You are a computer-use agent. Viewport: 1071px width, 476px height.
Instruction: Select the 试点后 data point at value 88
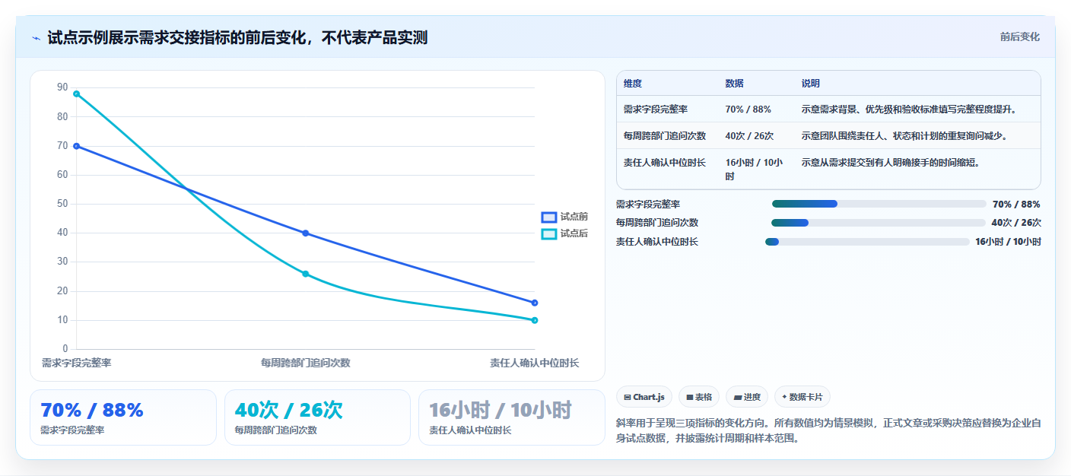pos(76,94)
